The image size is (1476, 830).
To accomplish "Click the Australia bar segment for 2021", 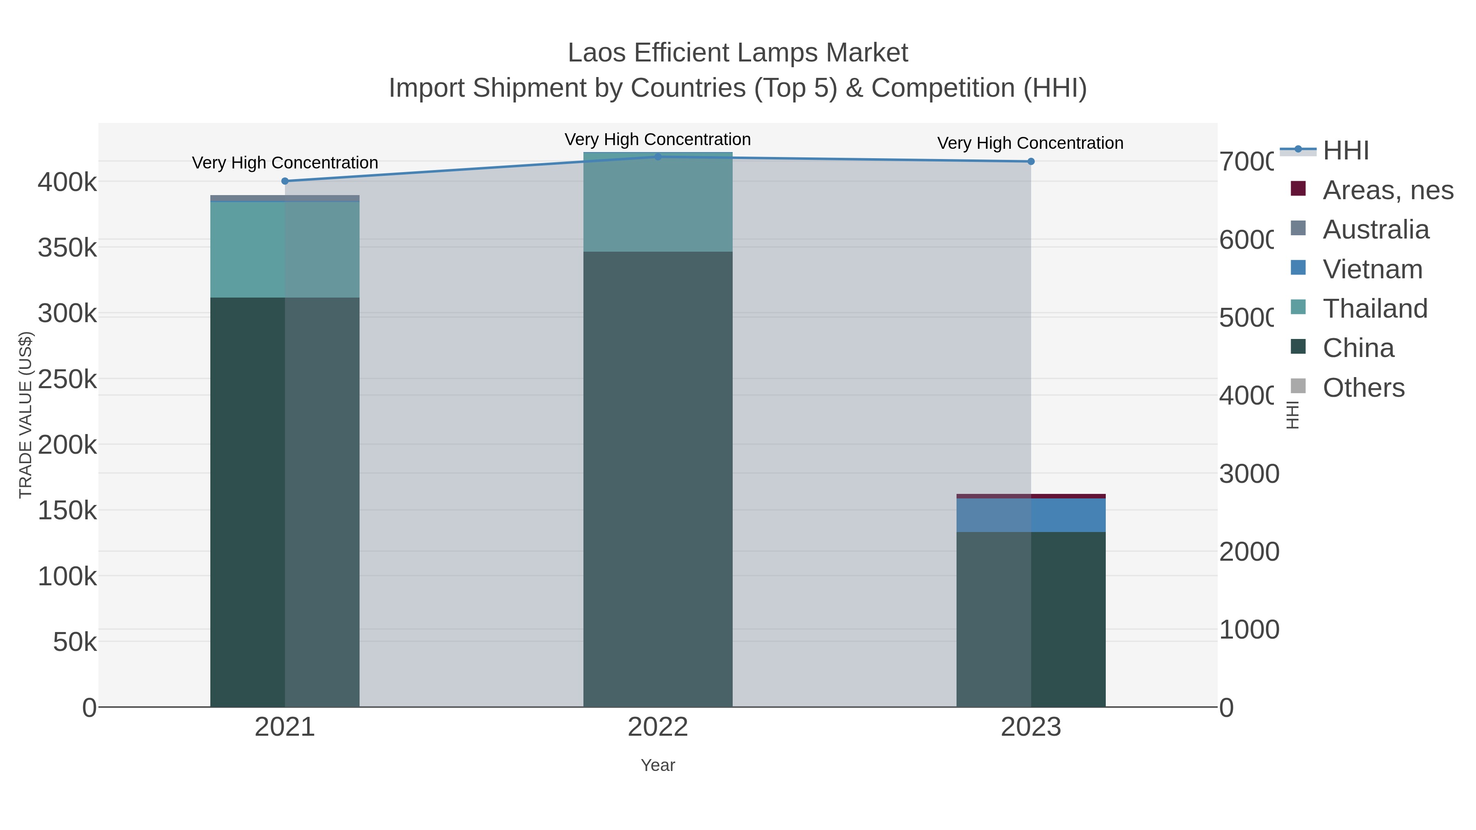I will click(285, 198).
